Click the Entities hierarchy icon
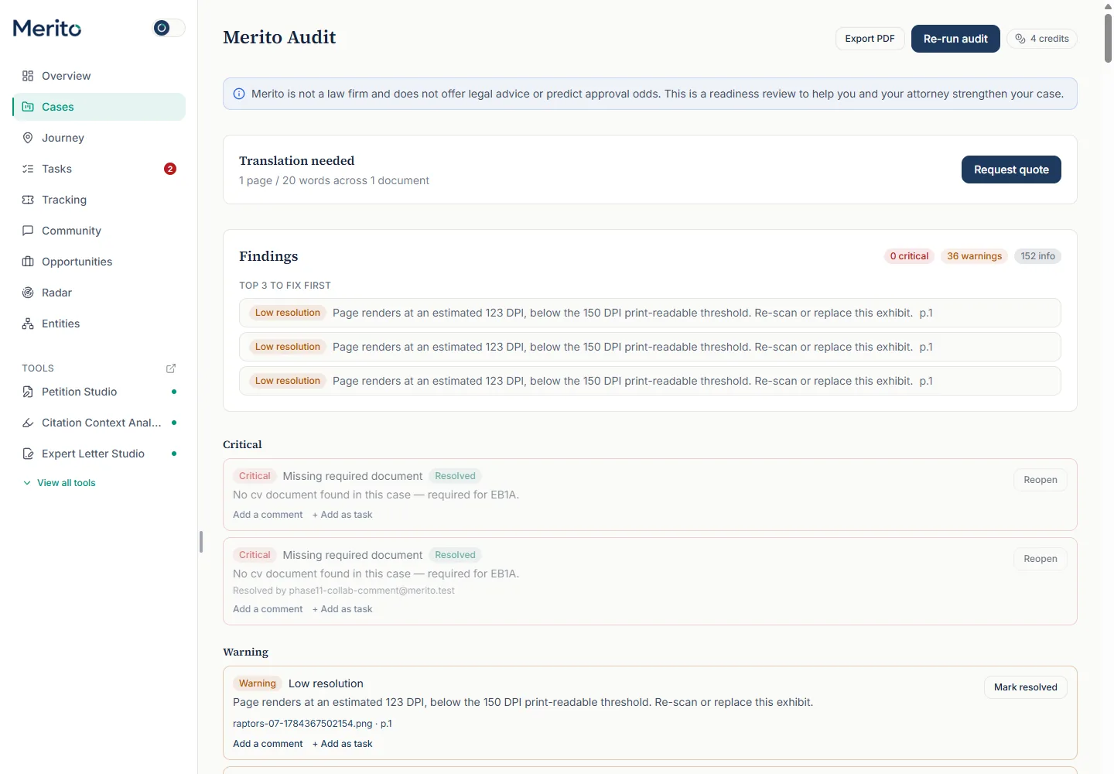The width and height of the screenshot is (1114, 774). 28,324
